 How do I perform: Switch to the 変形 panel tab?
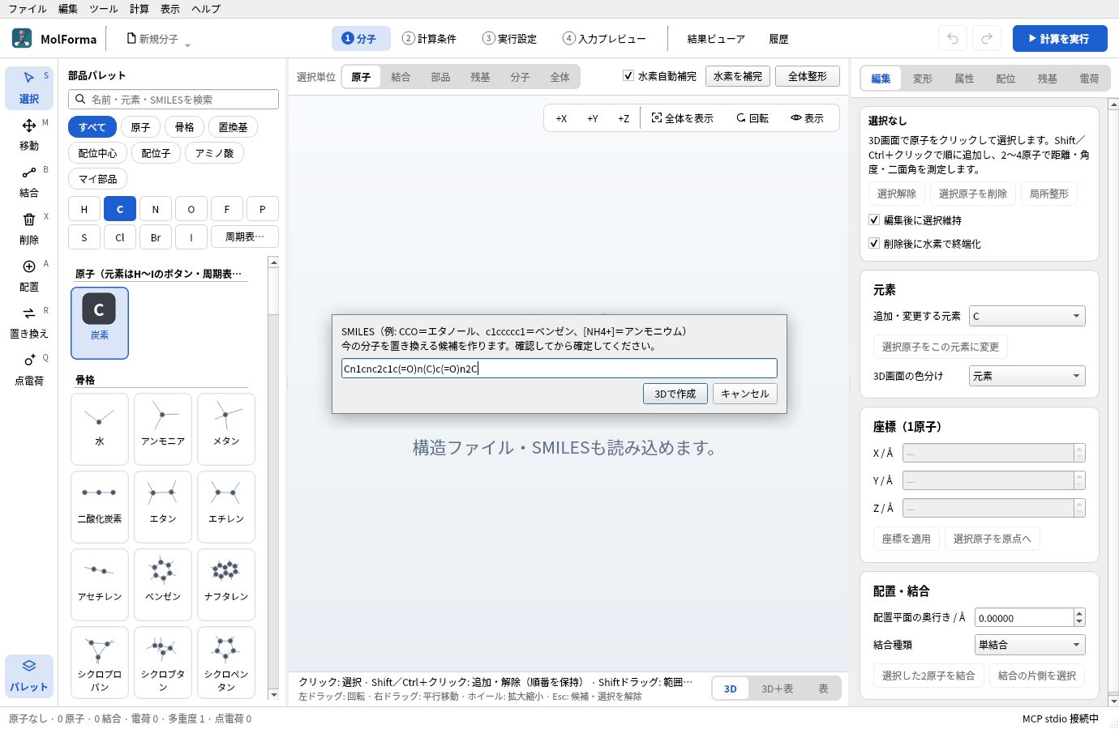pos(923,79)
